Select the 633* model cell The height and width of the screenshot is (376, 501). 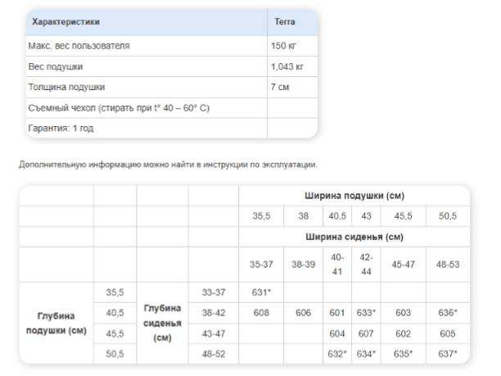pyautogui.click(x=366, y=312)
